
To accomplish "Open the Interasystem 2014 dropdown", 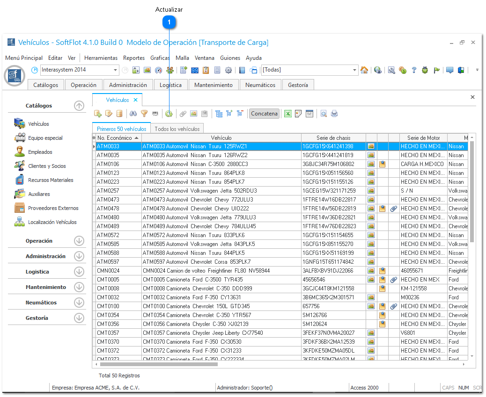I will tap(116, 70).
